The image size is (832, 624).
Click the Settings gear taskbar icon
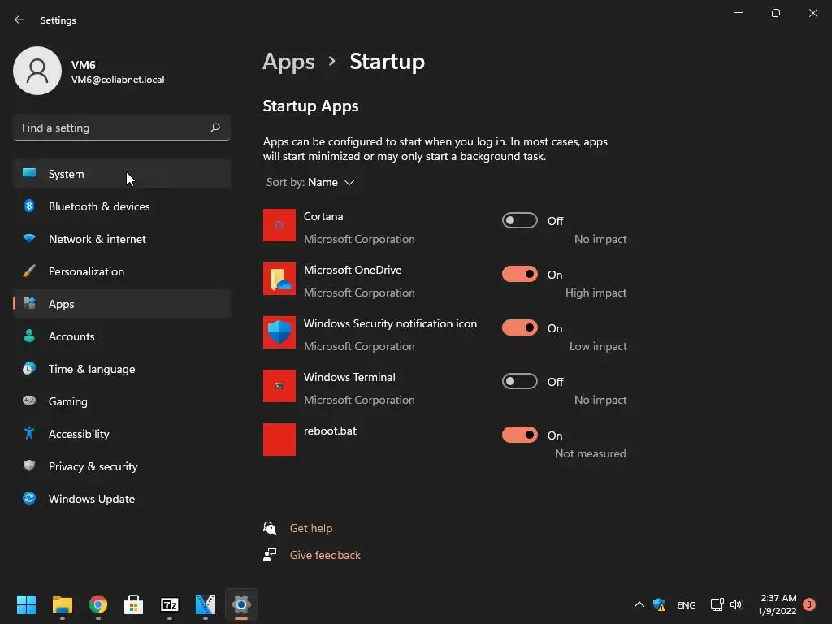[x=240, y=604]
